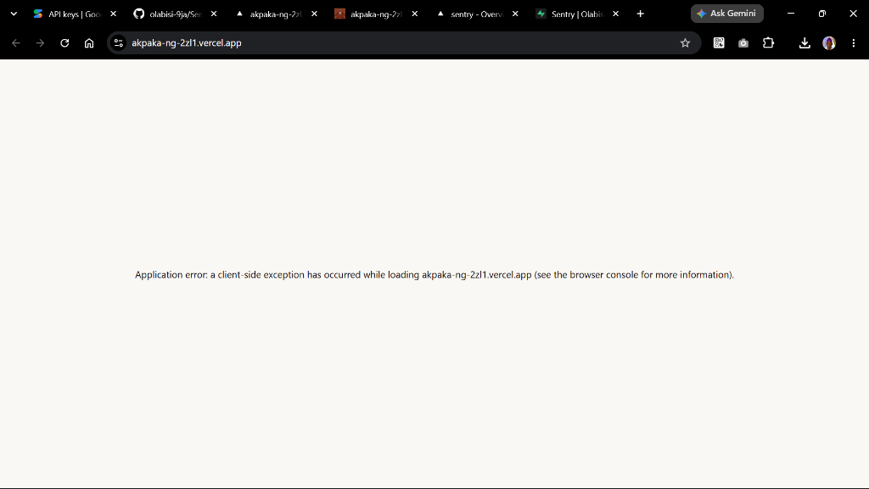Image resolution: width=869 pixels, height=489 pixels.
Task: Click the Ask Gemini button
Action: (x=727, y=14)
